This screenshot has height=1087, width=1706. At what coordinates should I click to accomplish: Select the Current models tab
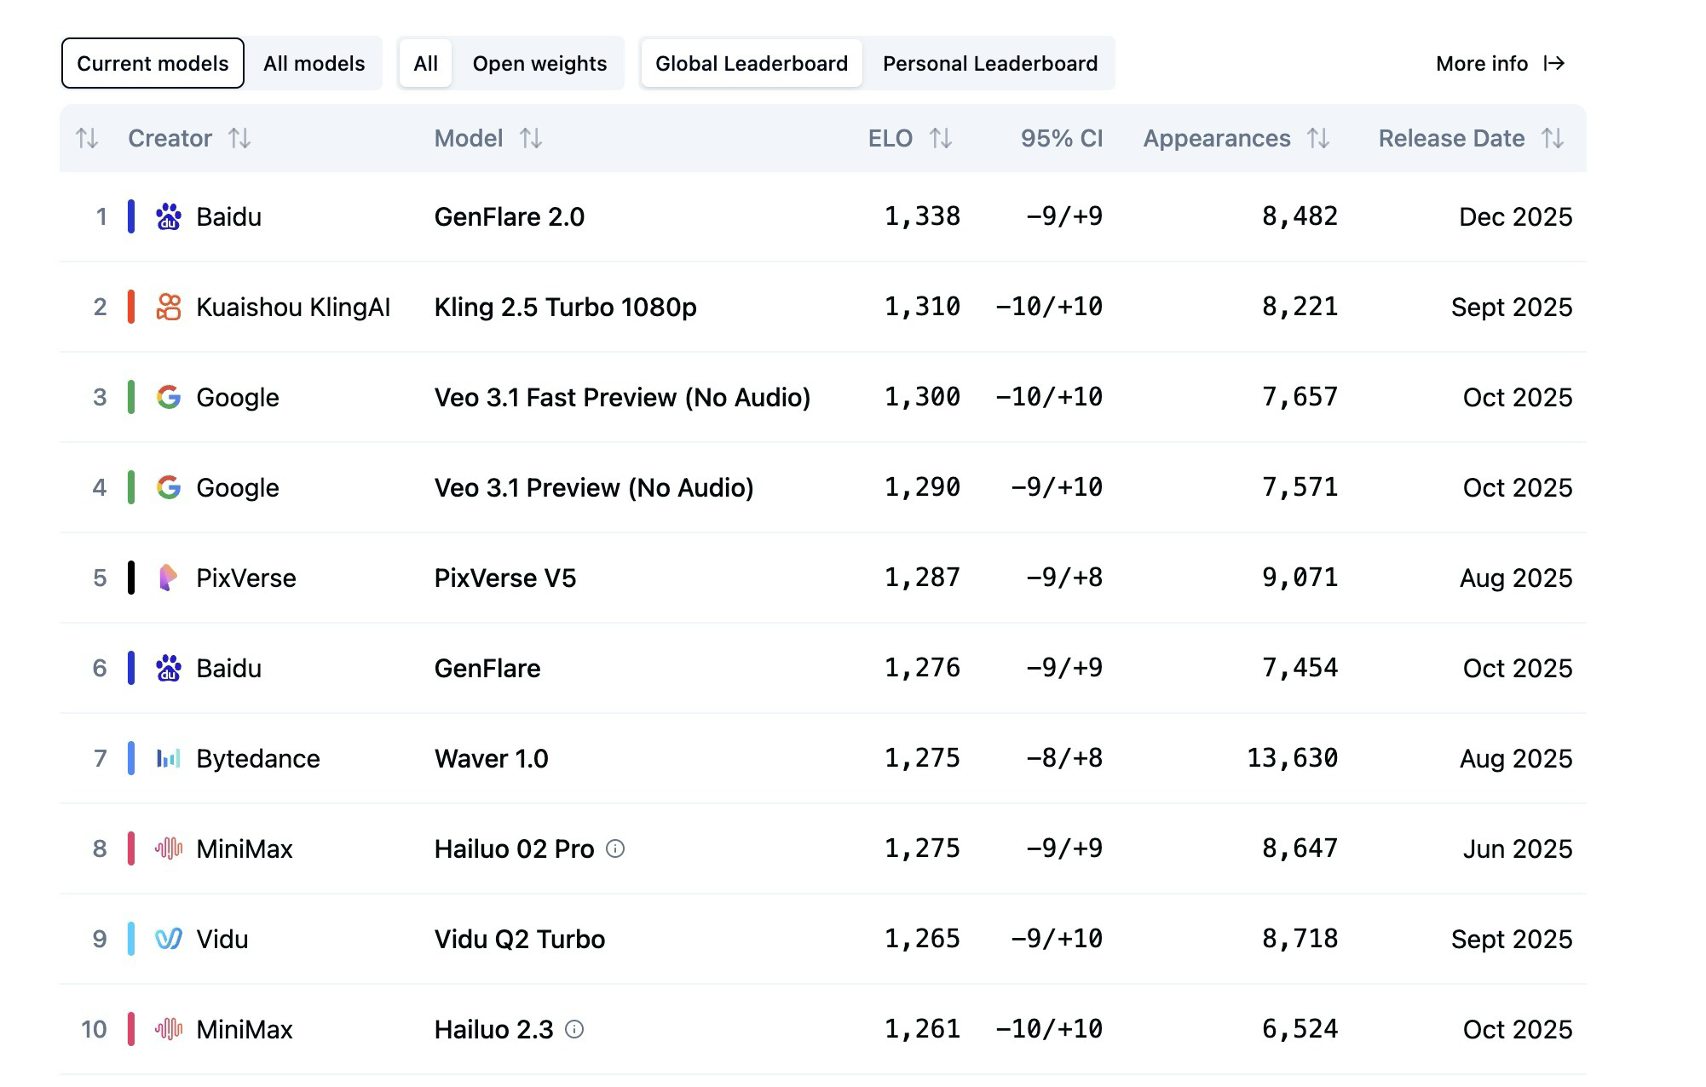tap(153, 64)
